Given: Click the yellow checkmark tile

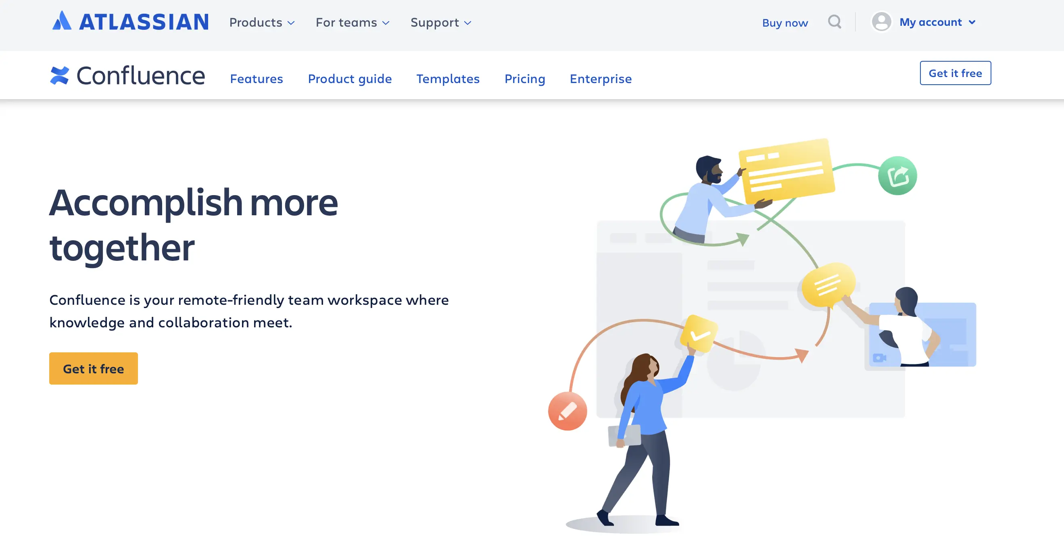Looking at the screenshot, I should [x=699, y=334].
